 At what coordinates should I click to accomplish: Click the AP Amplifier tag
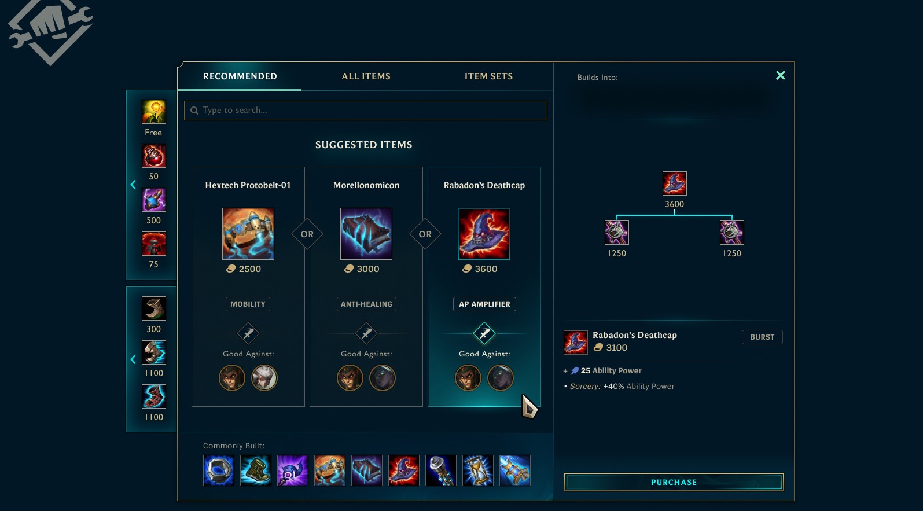(x=484, y=304)
